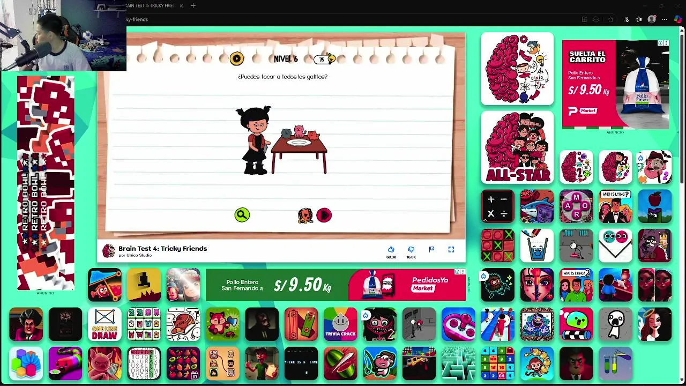
Task: Open the Happy Glass water cup game
Action: click(537, 246)
